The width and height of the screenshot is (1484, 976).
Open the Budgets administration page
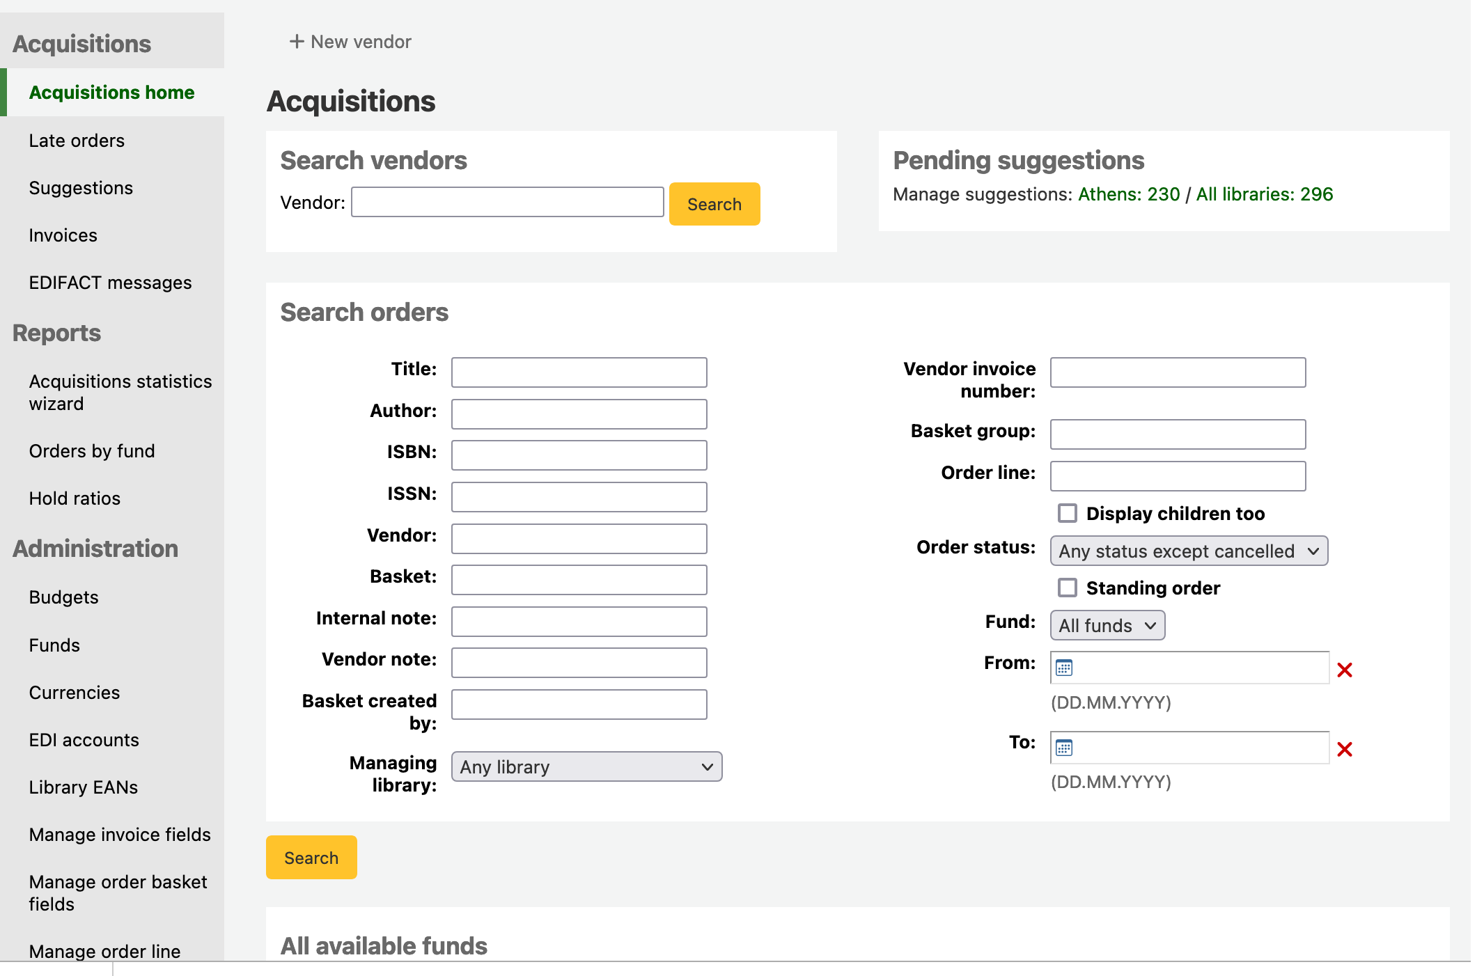tap(63, 597)
